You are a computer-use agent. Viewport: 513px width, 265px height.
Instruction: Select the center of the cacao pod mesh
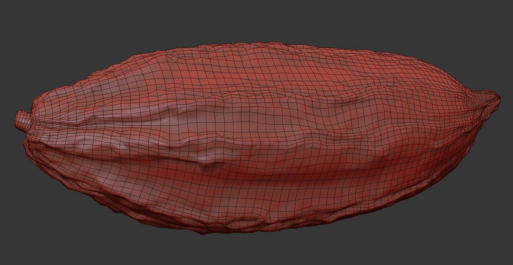pos(255,136)
